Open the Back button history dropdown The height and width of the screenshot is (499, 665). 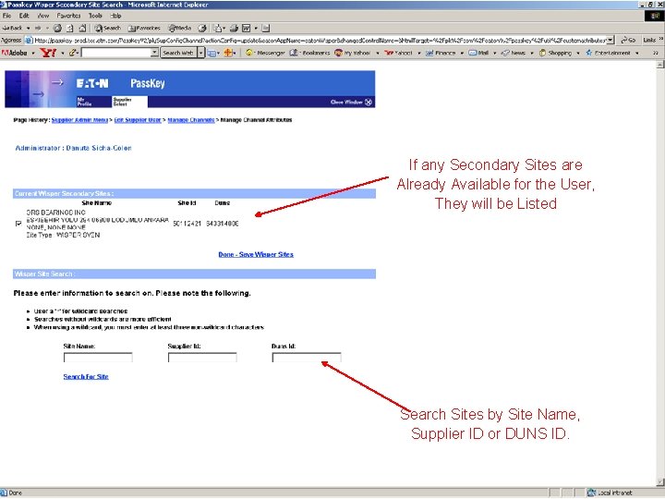coord(28,28)
